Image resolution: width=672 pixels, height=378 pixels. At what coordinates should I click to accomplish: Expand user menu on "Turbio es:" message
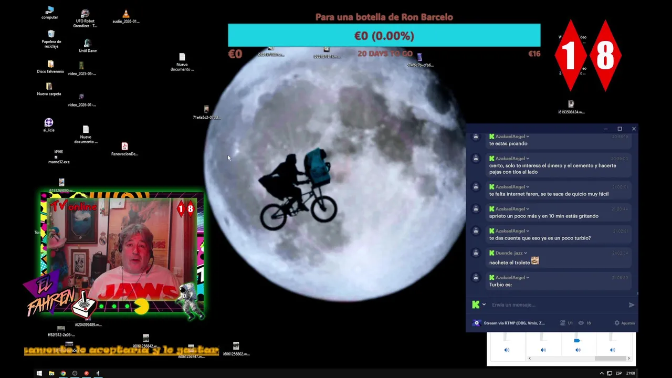528,277
